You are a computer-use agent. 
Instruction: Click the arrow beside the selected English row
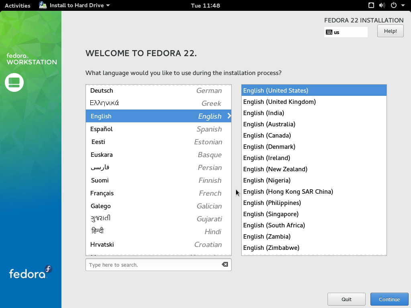(229, 116)
